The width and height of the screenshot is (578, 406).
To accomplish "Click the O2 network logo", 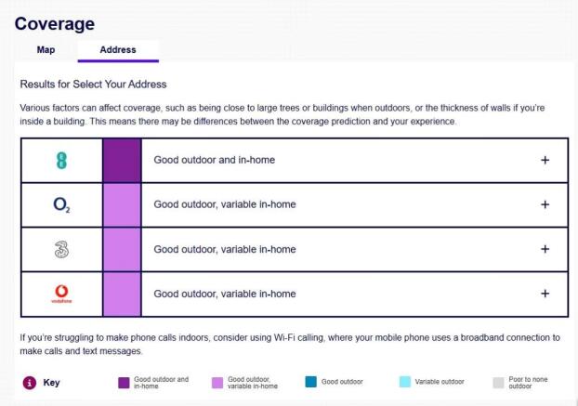I will (x=61, y=204).
